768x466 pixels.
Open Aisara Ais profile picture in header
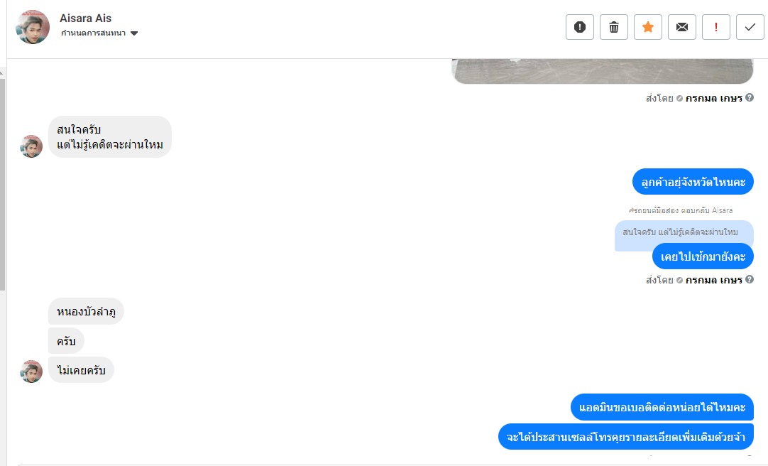click(x=33, y=27)
